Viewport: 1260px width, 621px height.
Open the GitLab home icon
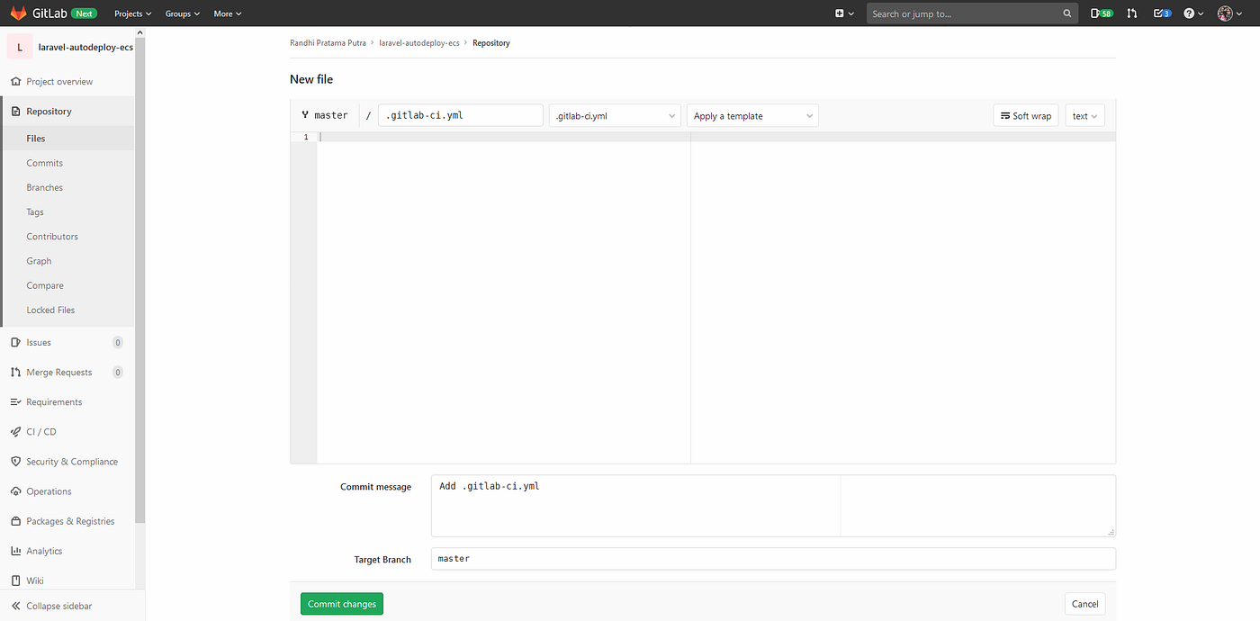tap(18, 13)
